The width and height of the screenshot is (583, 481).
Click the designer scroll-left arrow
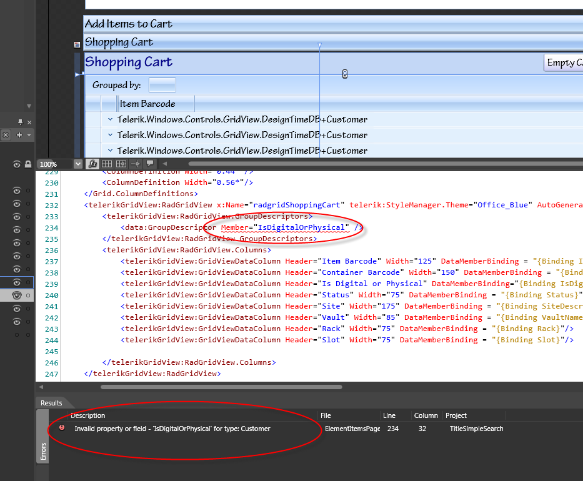(165, 164)
